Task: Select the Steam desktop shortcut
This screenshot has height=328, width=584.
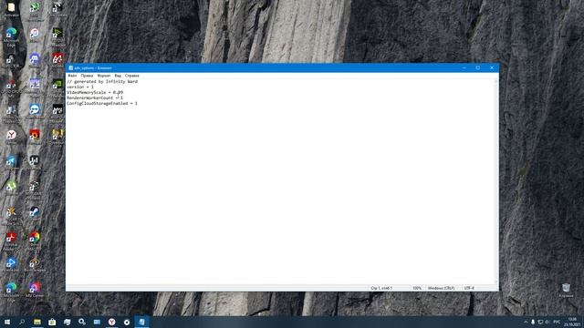Action: 35,213
